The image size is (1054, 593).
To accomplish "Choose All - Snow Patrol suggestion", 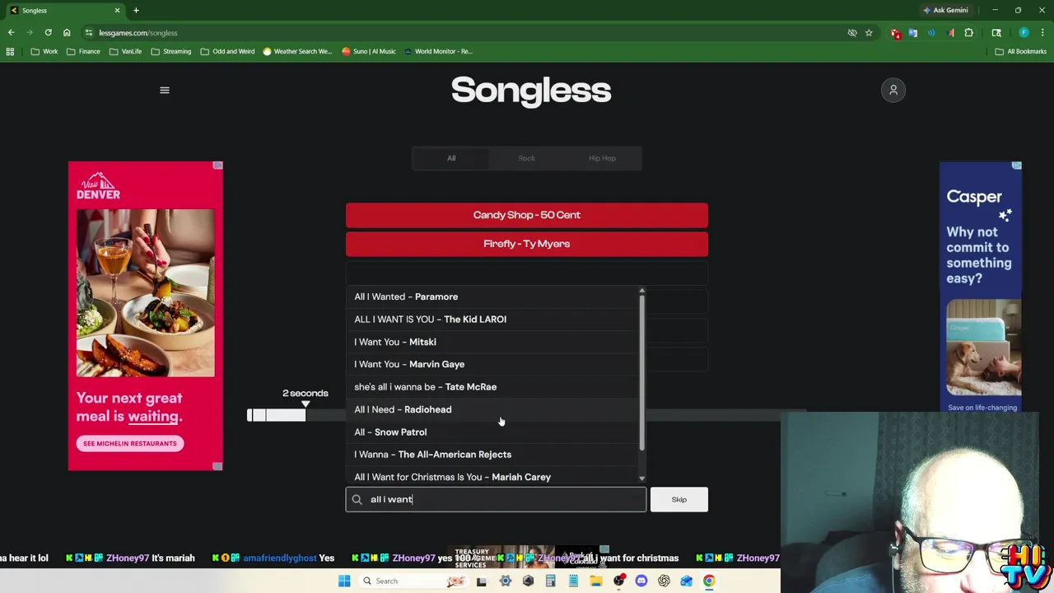I will [x=492, y=432].
